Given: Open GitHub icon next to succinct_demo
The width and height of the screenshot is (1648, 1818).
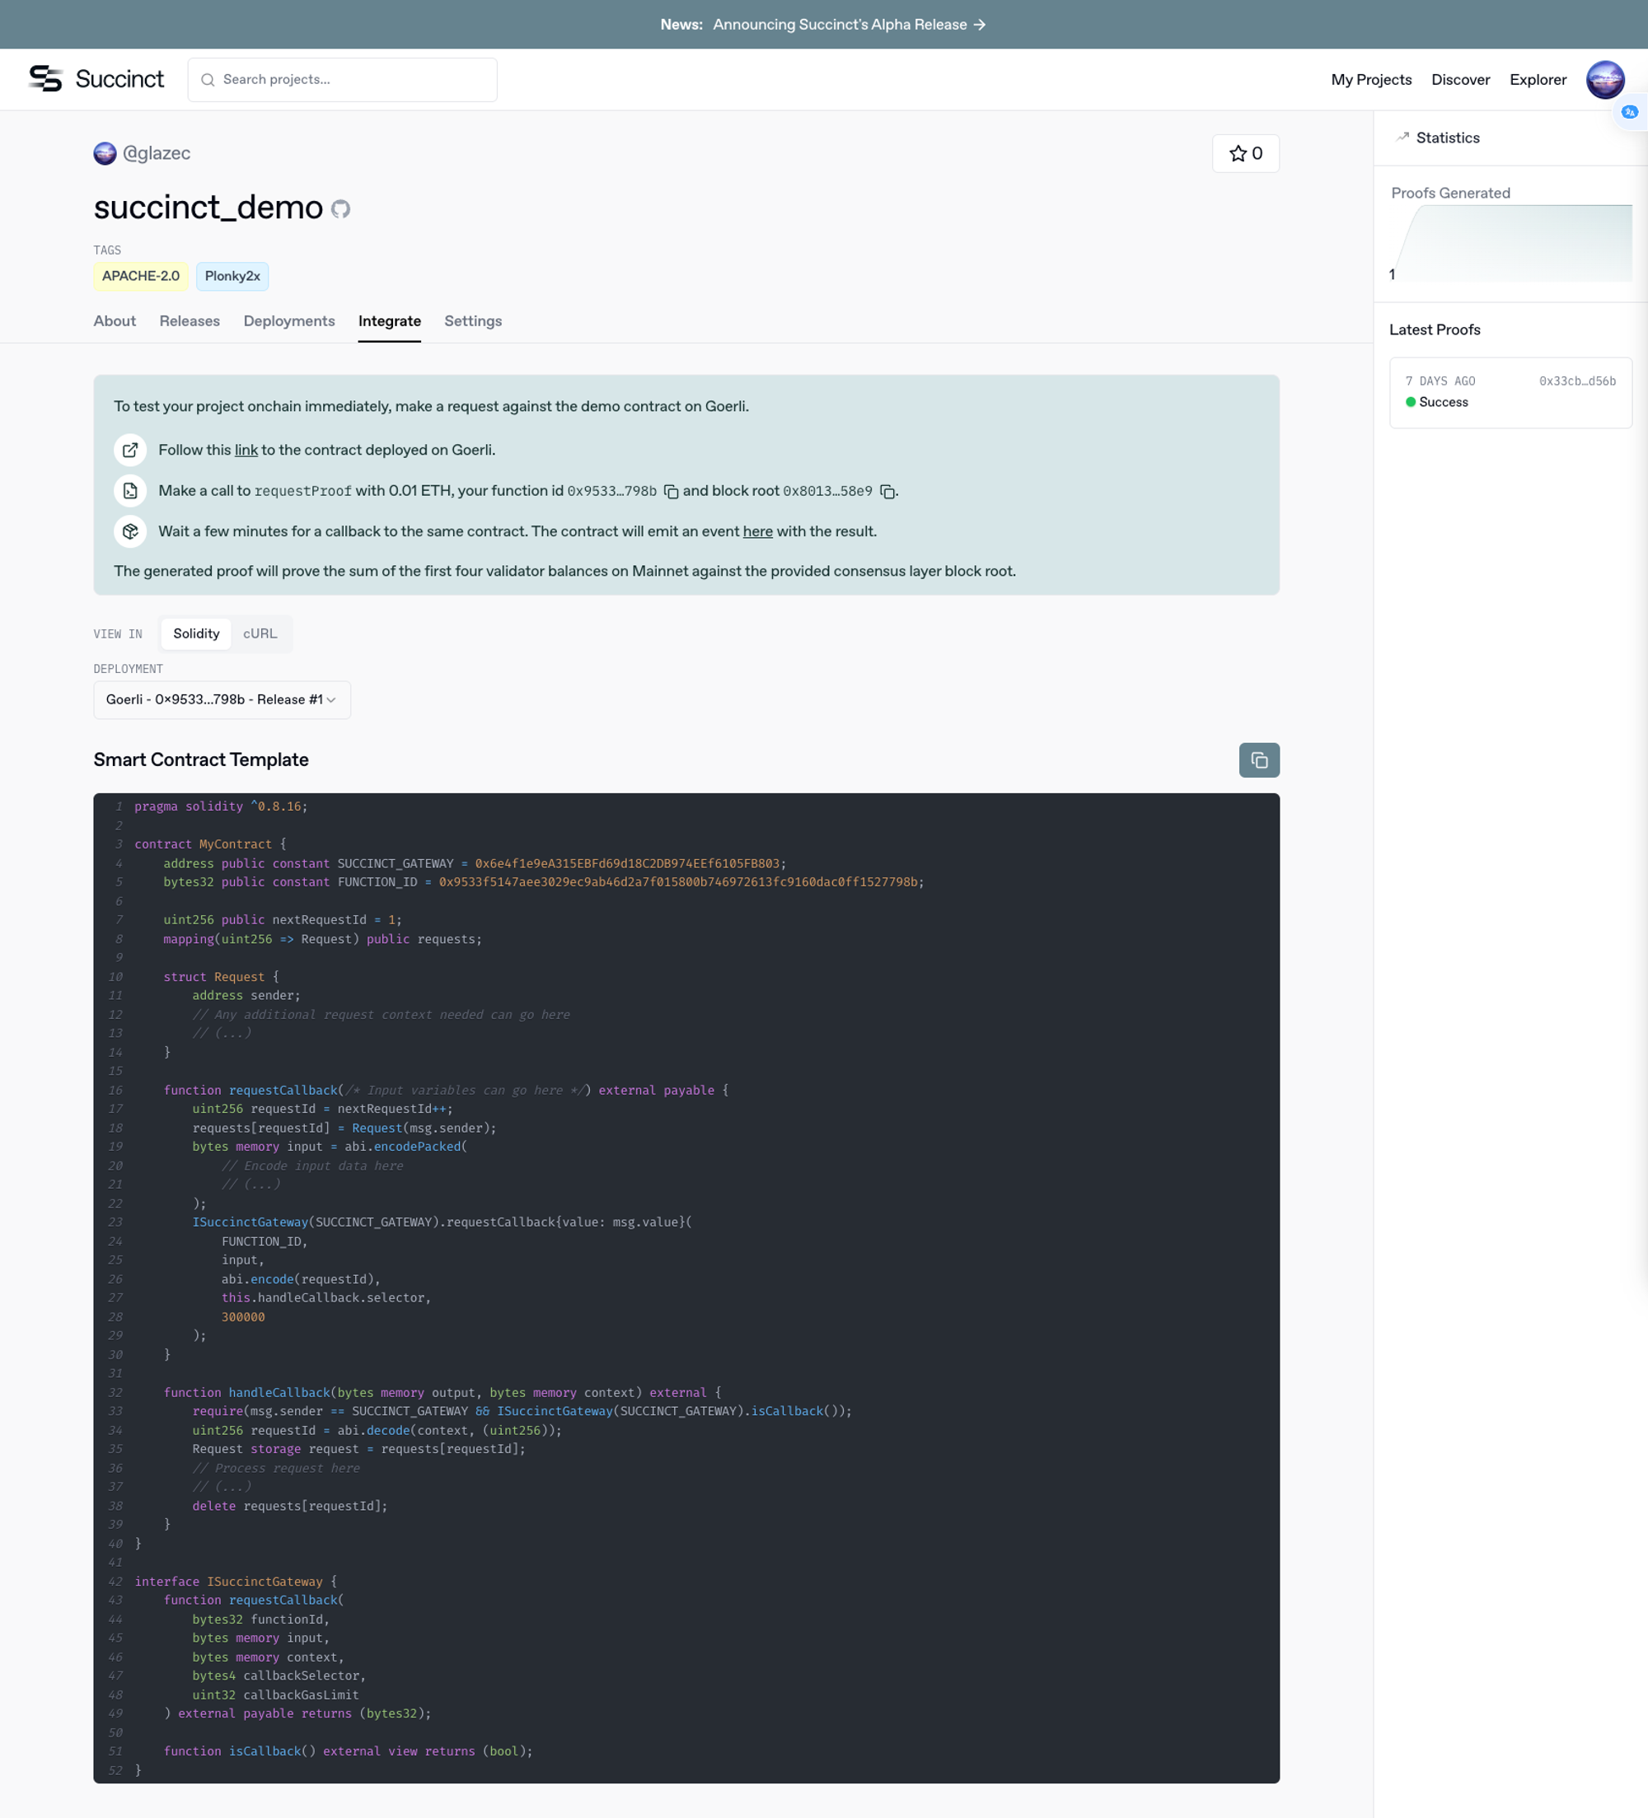Looking at the screenshot, I should (340, 209).
